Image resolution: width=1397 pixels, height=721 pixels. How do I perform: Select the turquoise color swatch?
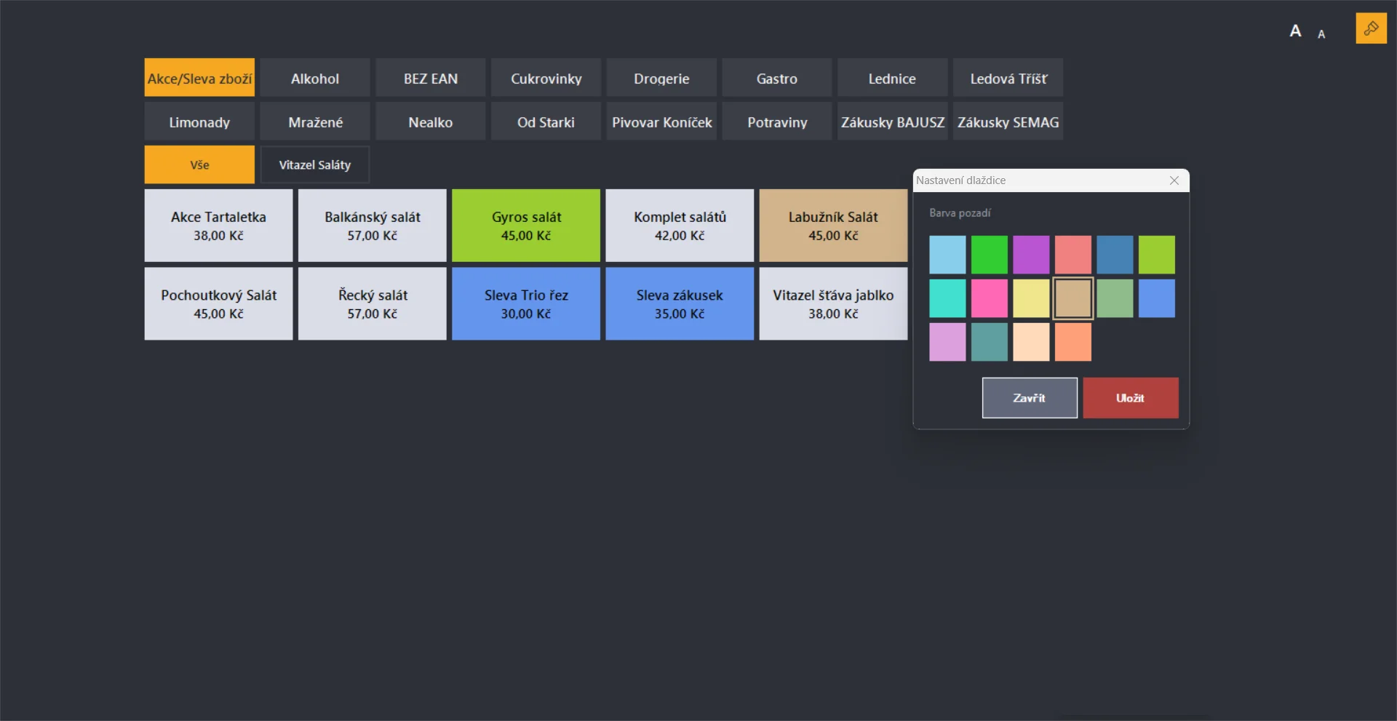point(947,298)
